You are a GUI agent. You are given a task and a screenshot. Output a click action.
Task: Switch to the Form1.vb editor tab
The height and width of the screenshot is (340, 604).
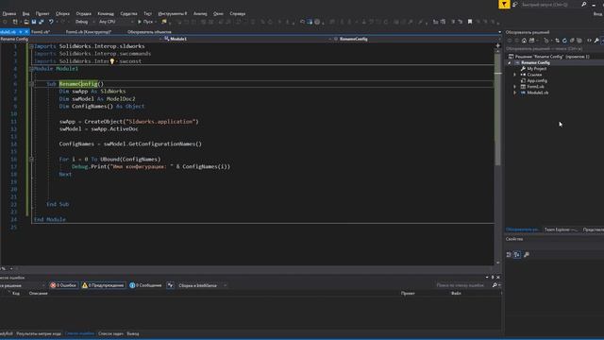41,32
